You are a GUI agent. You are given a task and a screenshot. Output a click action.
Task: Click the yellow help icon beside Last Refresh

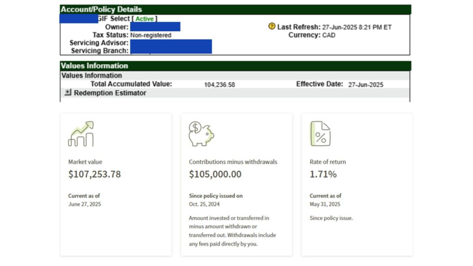[272, 26]
